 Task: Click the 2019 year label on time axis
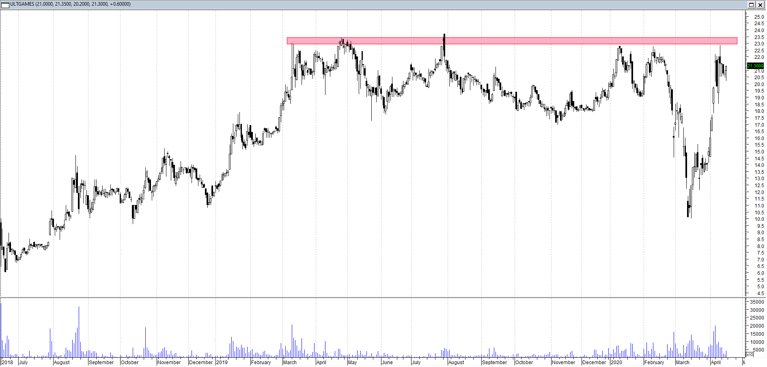coord(222,363)
